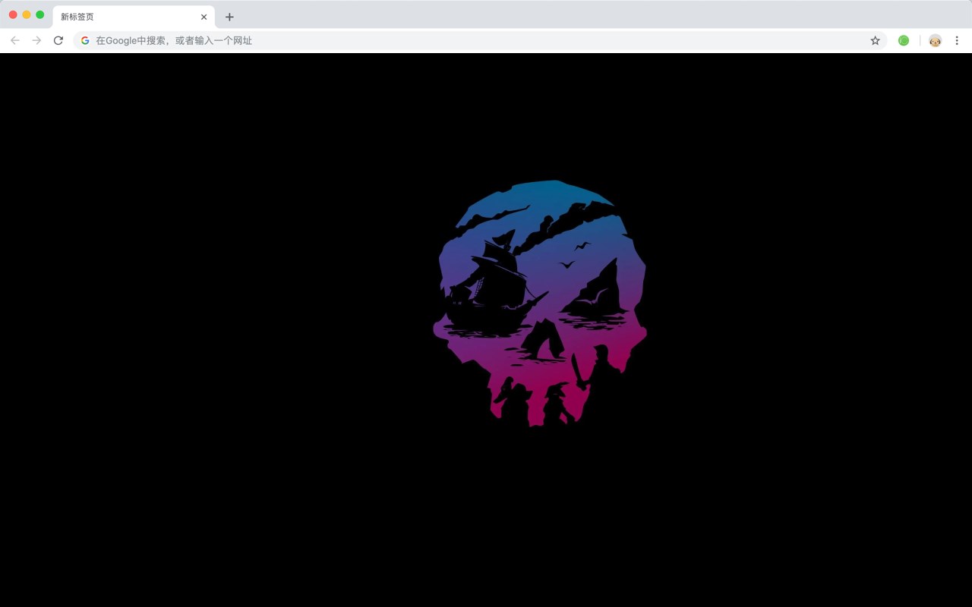This screenshot has width=972, height=607.
Task: Maximize window with green button
Action: [40, 14]
